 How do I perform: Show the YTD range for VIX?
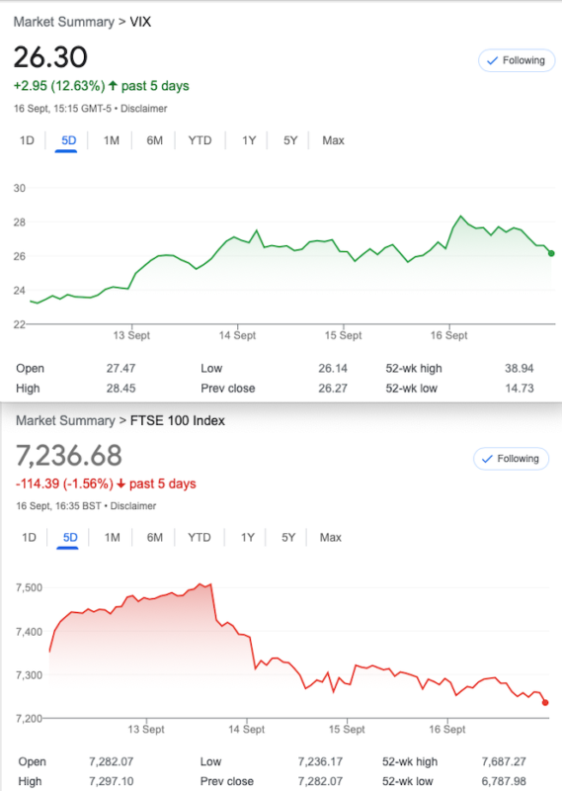coord(200,140)
